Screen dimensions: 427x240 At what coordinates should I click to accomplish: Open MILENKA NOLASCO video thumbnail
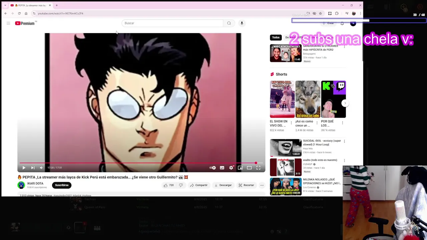(x=286, y=186)
